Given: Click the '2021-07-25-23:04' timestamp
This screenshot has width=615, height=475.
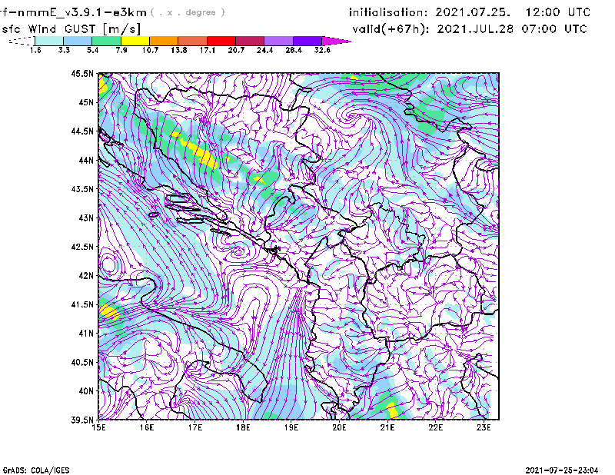Looking at the screenshot, I should coord(562,470).
